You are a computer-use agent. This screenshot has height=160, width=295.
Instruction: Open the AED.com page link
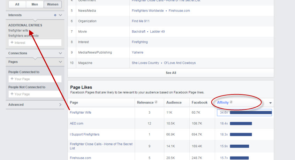pos(76,123)
